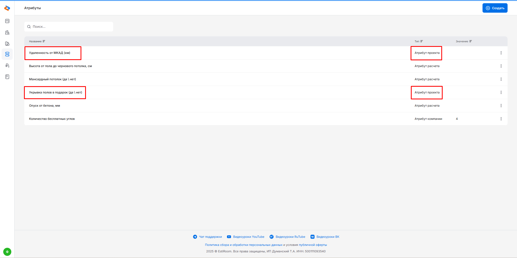Sort by the Значение column
Viewport: 517px width, 258px height.
point(463,41)
